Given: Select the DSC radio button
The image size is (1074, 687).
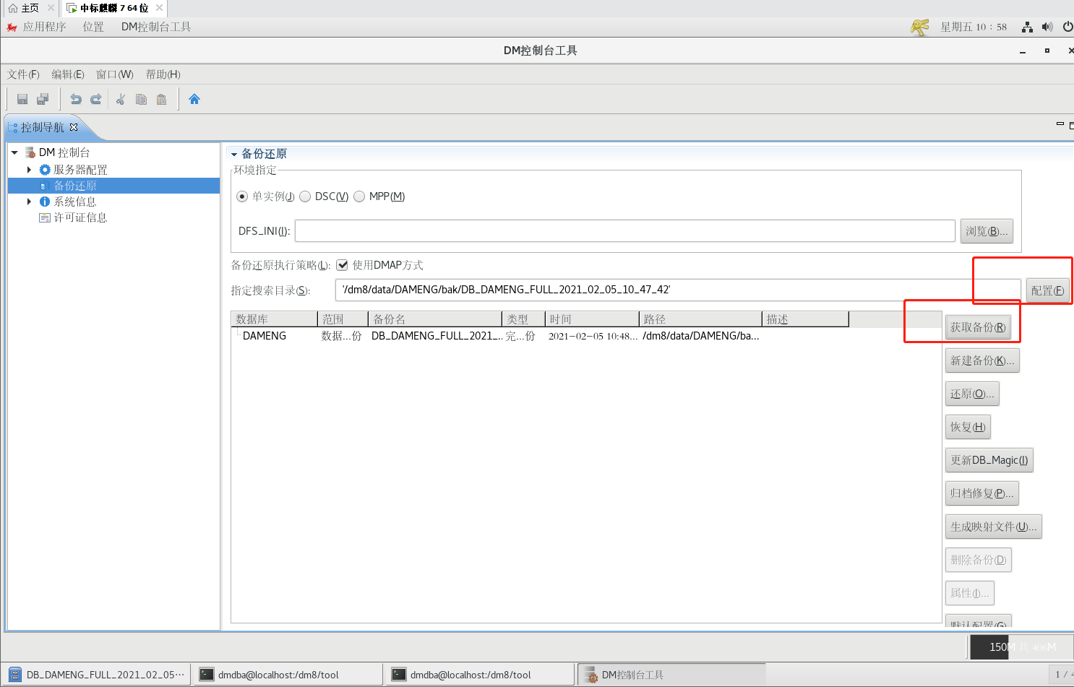Looking at the screenshot, I should click(305, 196).
